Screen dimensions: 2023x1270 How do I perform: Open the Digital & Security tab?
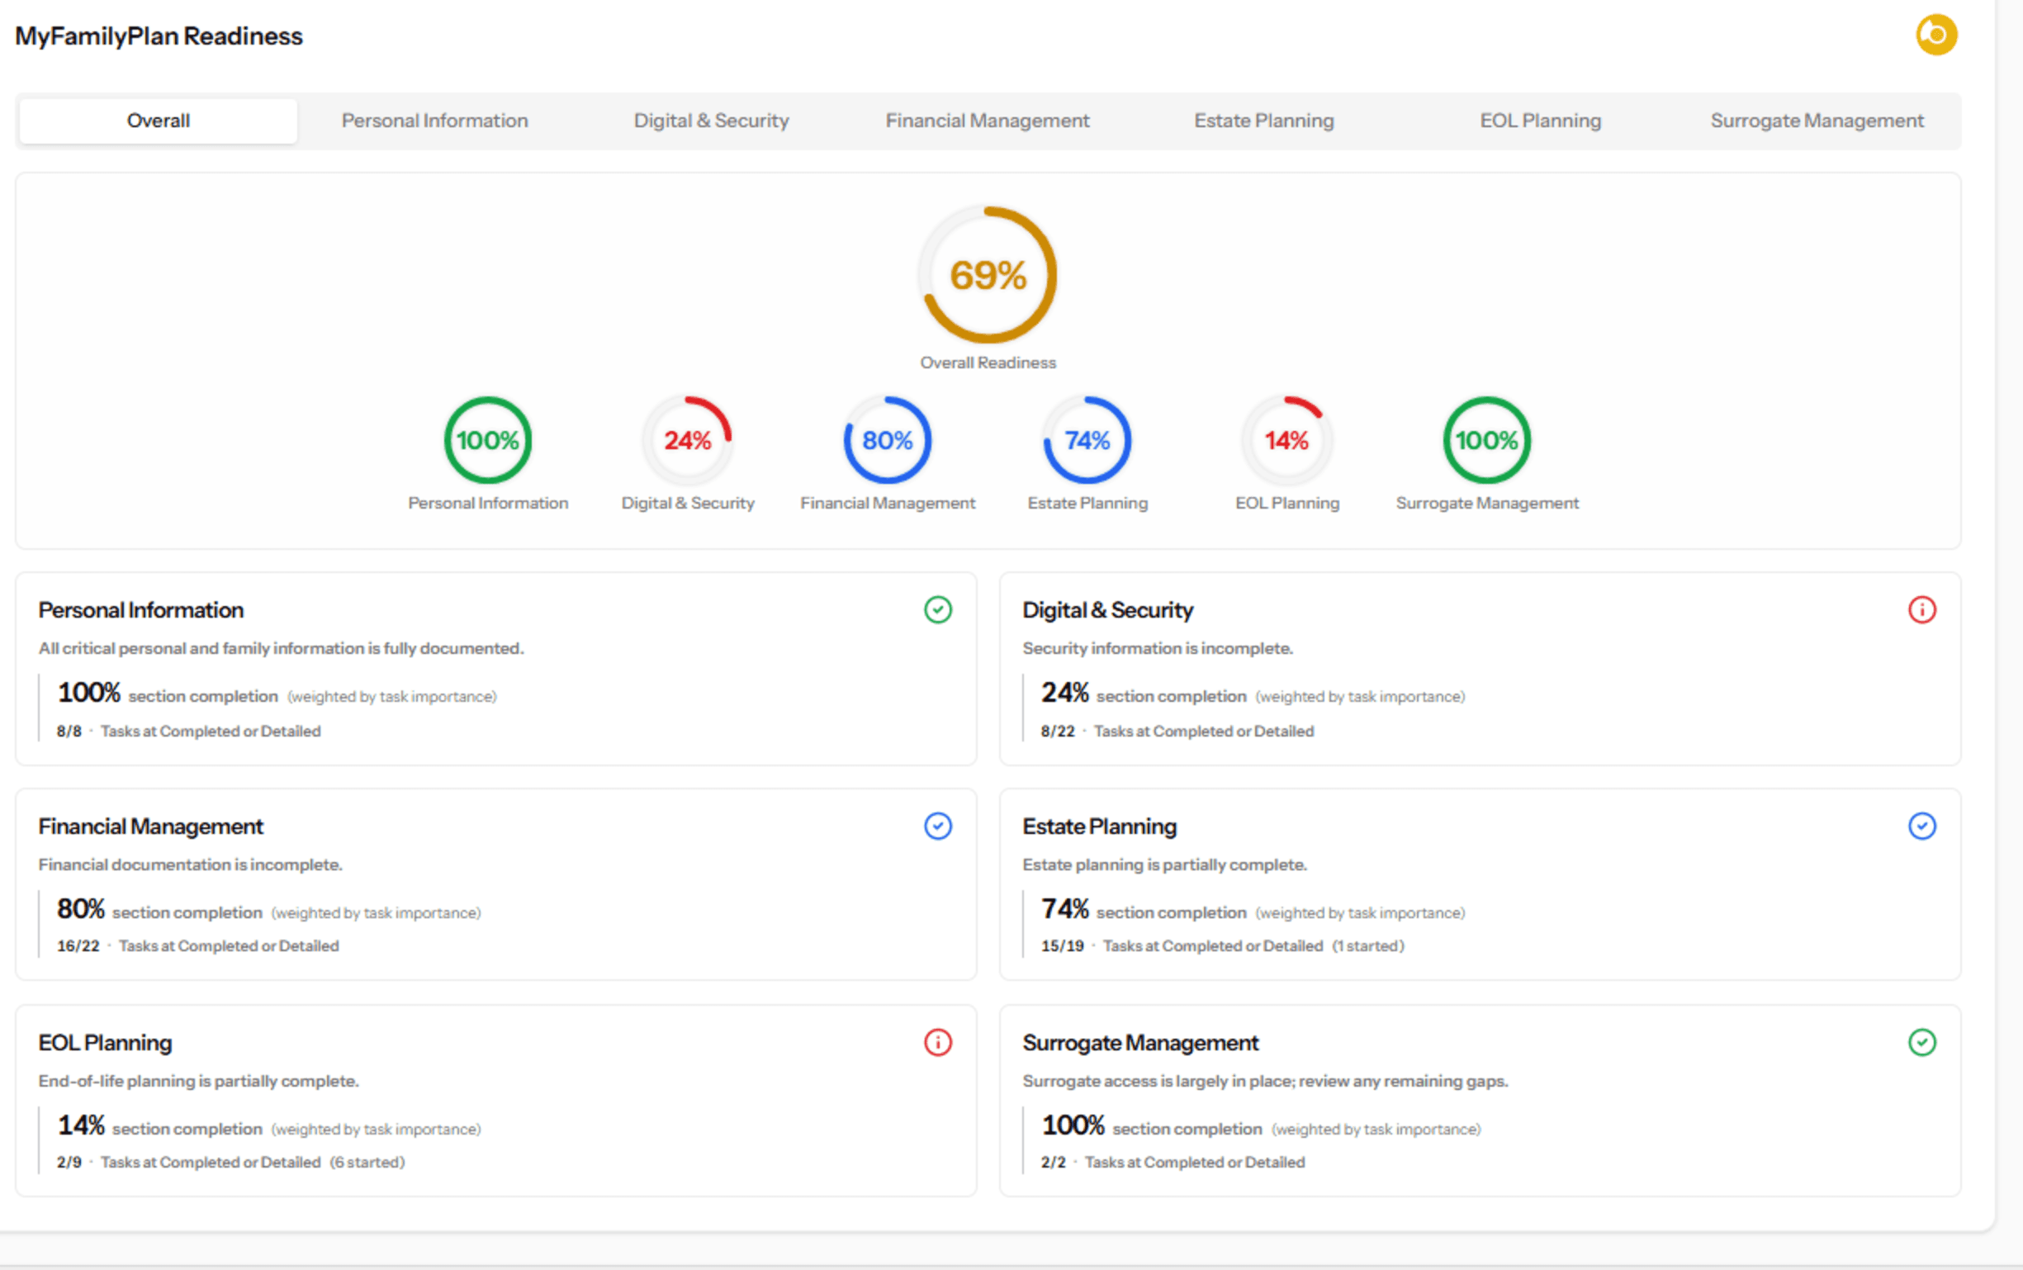coord(711,121)
